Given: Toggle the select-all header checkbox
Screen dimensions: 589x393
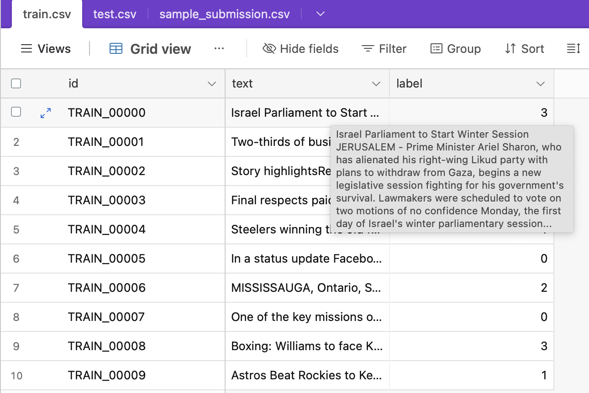Looking at the screenshot, I should pos(16,83).
